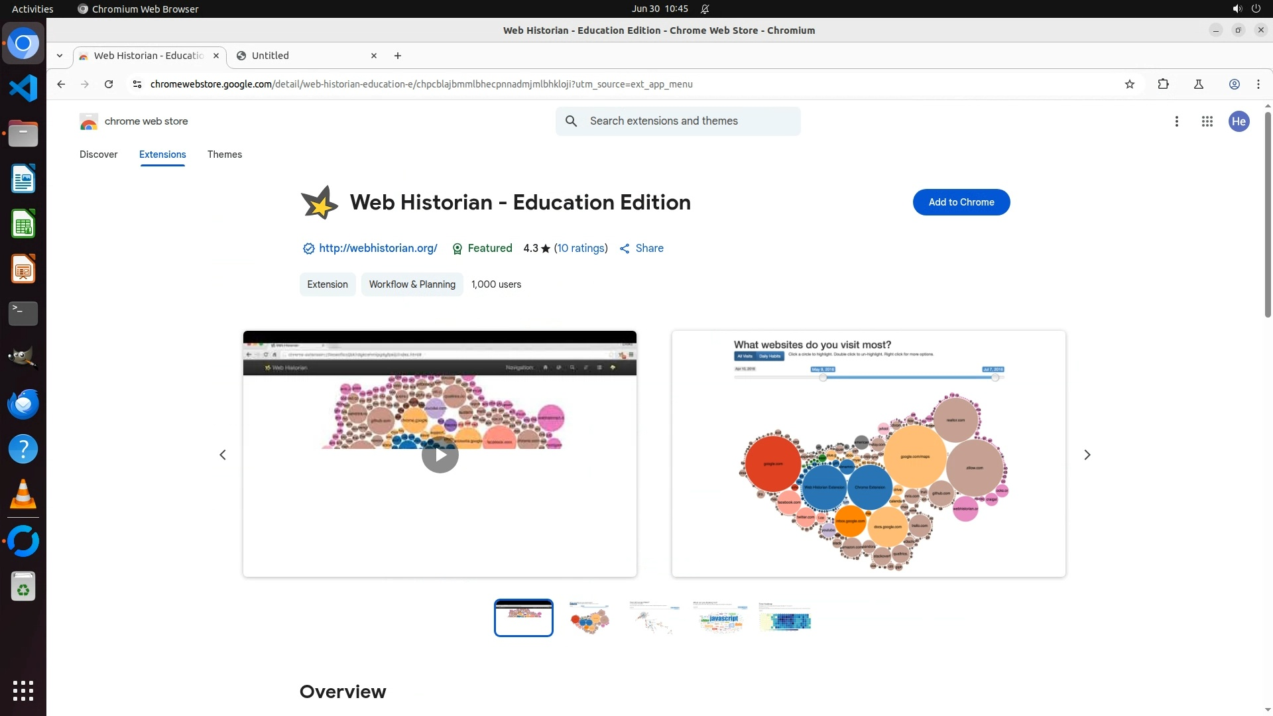Reload the current page
This screenshot has width=1273, height=716.
pyautogui.click(x=109, y=84)
